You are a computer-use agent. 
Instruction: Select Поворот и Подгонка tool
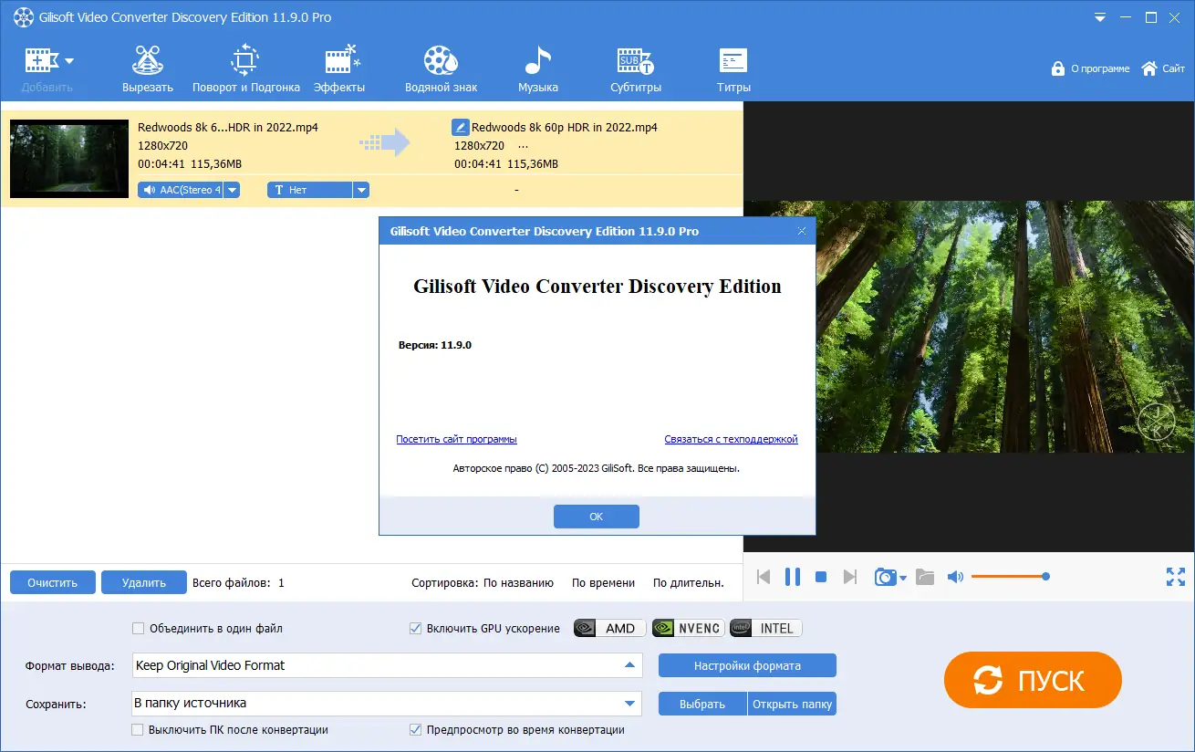click(244, 66)
